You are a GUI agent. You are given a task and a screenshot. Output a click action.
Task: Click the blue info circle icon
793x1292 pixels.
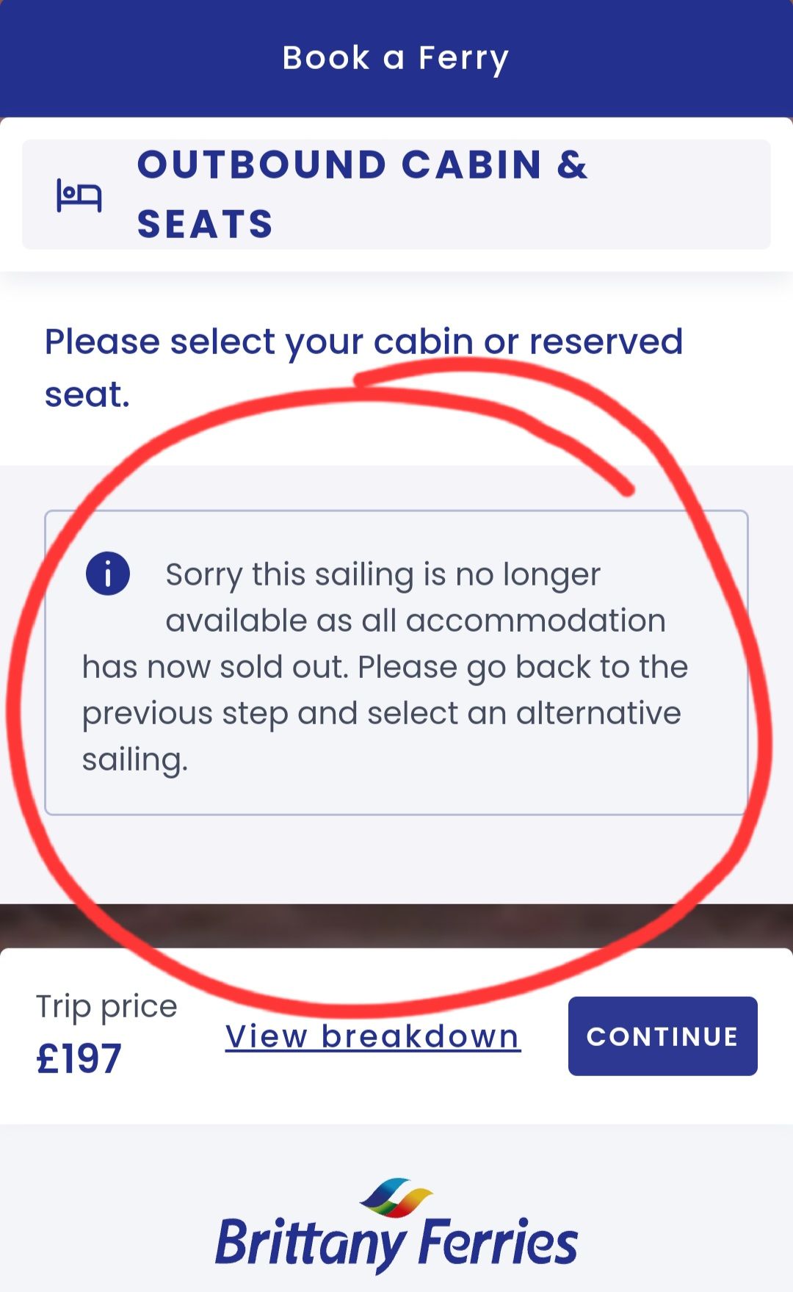(x=108, y=574)
